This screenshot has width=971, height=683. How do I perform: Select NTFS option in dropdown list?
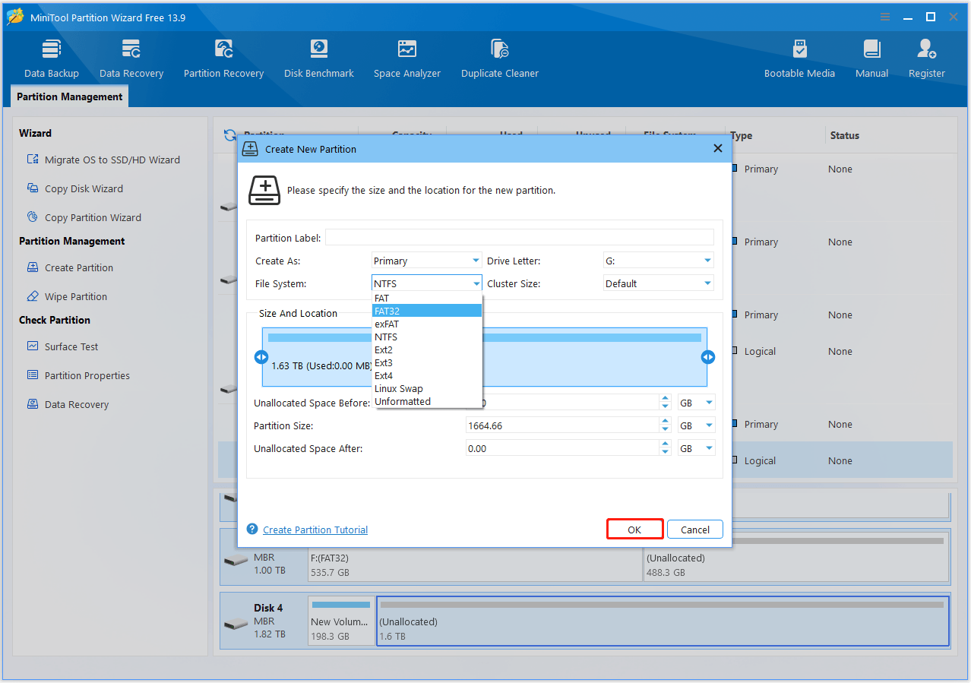[x=427, y=337]
